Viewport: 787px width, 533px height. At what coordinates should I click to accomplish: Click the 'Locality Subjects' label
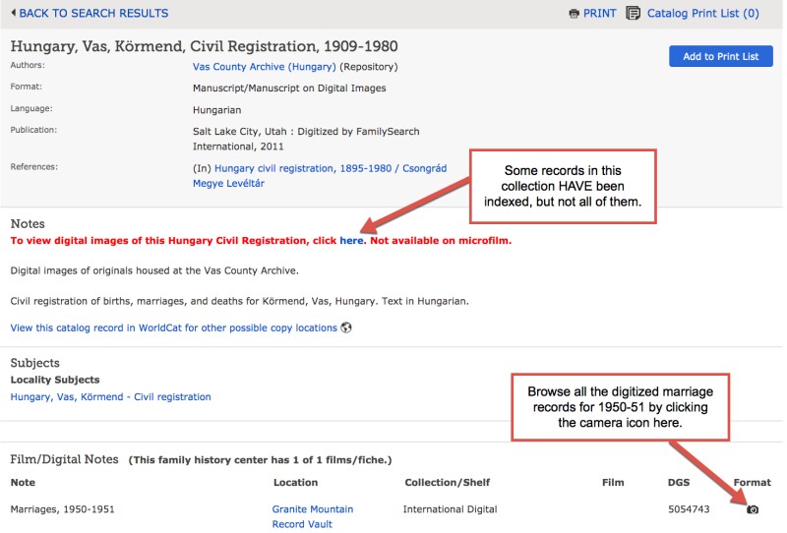[x=55, y=380]
